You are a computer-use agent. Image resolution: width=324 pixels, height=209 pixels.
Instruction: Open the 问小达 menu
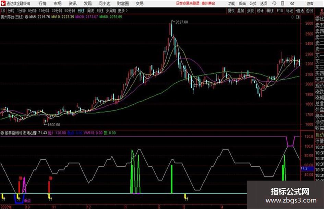pos(104,3)
